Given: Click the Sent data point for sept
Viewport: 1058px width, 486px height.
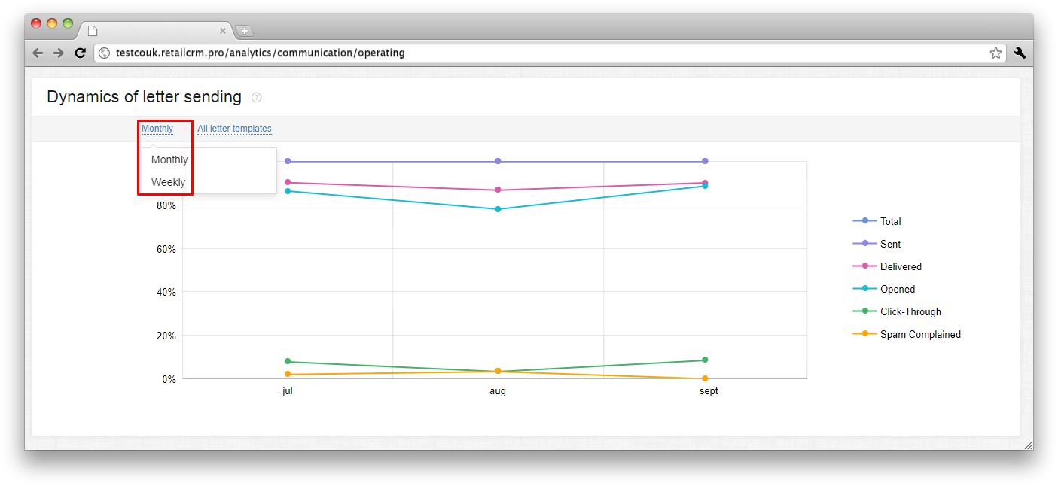Looking at the screenshot, I should pyautogui.click(x=705, y=161).
